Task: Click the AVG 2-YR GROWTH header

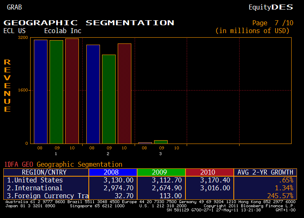Action: 265,172
